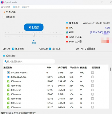
Task: Open the 关于 menu
Action: (x=26, y=7)
